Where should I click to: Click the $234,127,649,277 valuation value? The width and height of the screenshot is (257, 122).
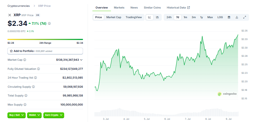pos(72,69)
